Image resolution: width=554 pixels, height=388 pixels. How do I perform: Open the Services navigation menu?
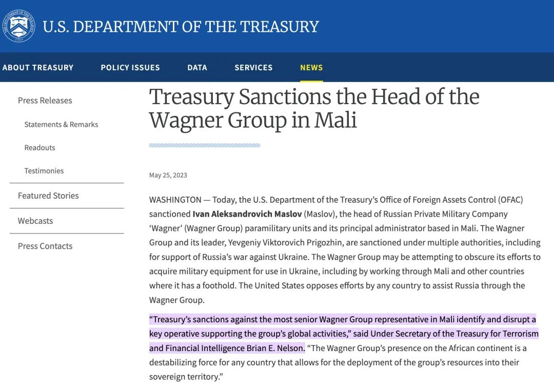[253, 68]
